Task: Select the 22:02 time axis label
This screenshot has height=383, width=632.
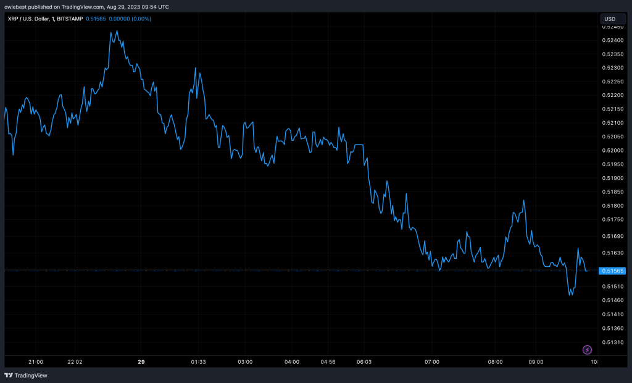Action: [x=75, y=361]
